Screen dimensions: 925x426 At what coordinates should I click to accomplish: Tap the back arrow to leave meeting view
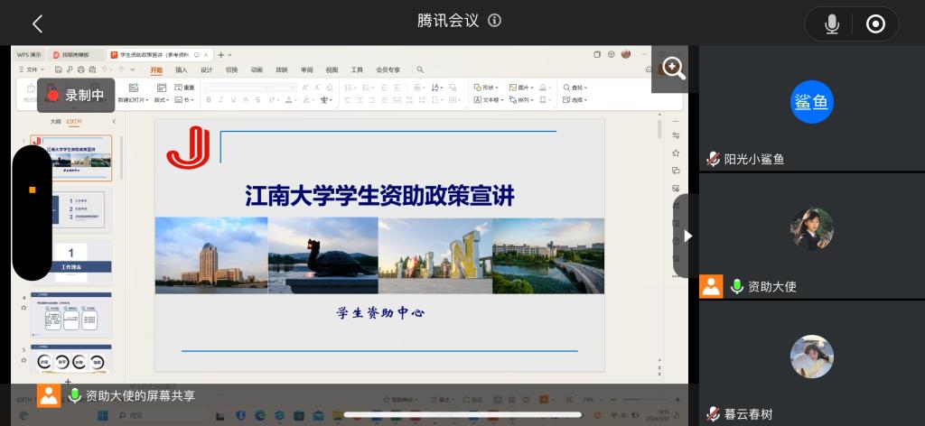(x=37, y=23)
